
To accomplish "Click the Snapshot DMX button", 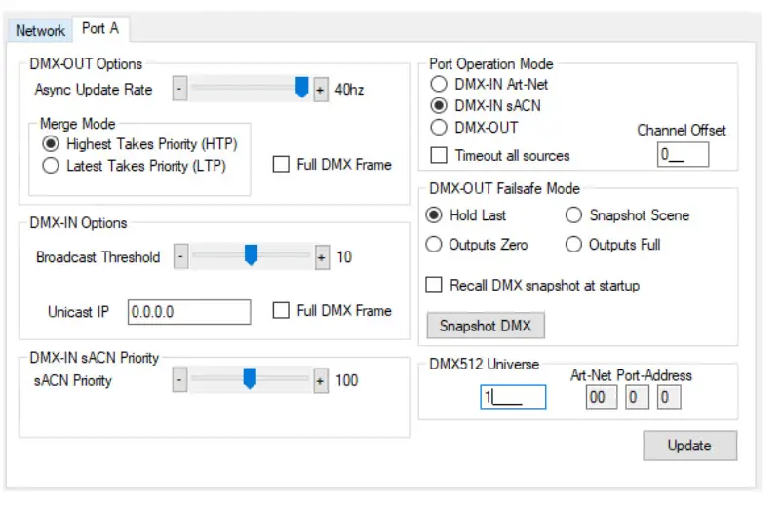I will (x=486, y=326).
